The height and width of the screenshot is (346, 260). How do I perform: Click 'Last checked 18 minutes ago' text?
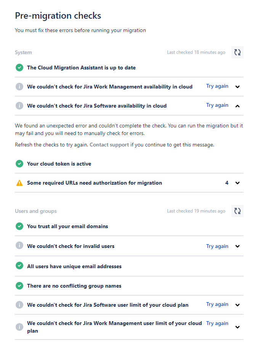click(x=196, y=52)
